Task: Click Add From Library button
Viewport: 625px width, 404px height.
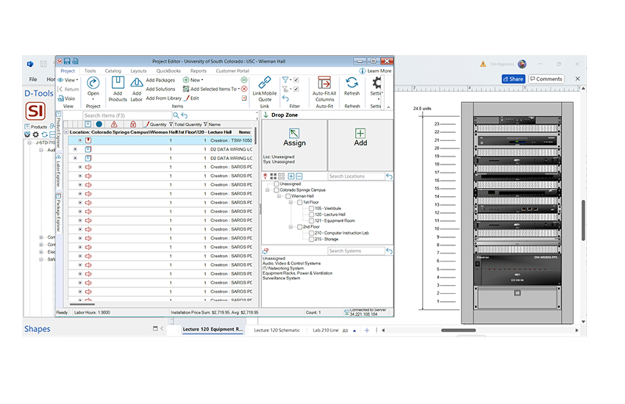Action: 163,98
